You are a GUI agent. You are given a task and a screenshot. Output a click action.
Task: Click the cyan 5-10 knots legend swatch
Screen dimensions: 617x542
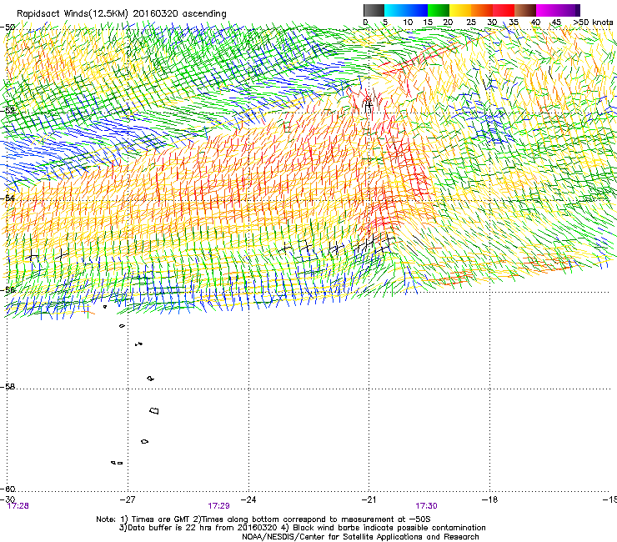pyautogui.click(x=395, y=10)
